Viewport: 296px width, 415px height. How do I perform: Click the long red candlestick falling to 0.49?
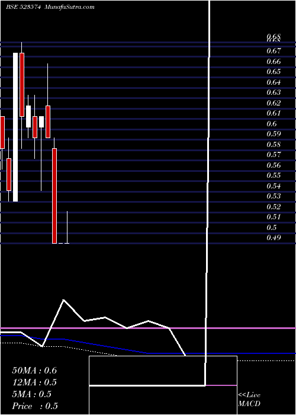click(54, 196)
